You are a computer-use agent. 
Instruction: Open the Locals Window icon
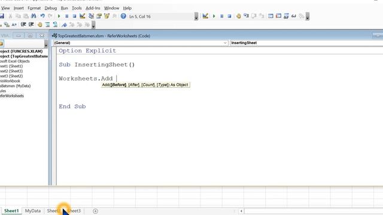(270, 16)
